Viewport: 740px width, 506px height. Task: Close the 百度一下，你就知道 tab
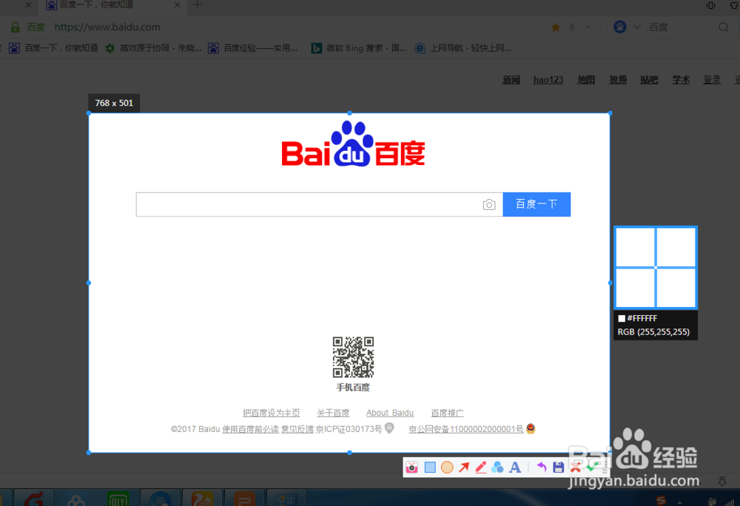point(177,5)
